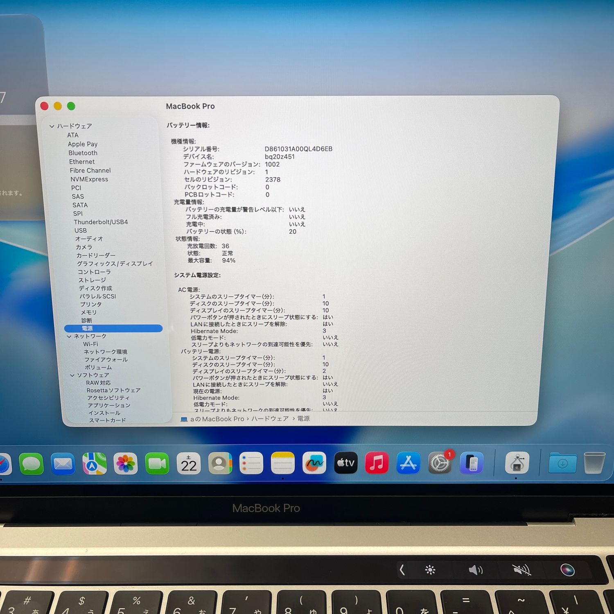
Task: Open the Apple TV app
Action: 345,463
